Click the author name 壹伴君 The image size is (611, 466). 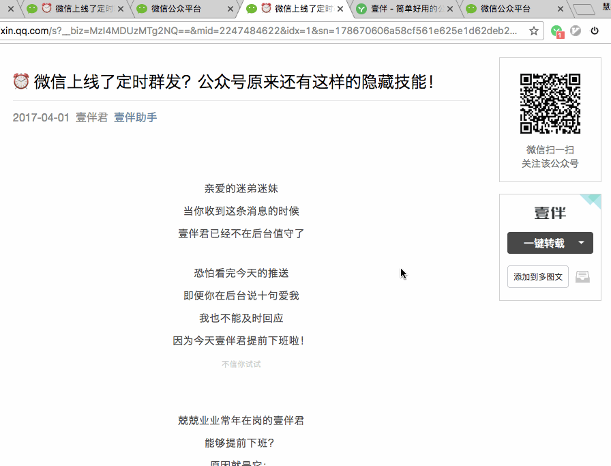tap(91, 117)
